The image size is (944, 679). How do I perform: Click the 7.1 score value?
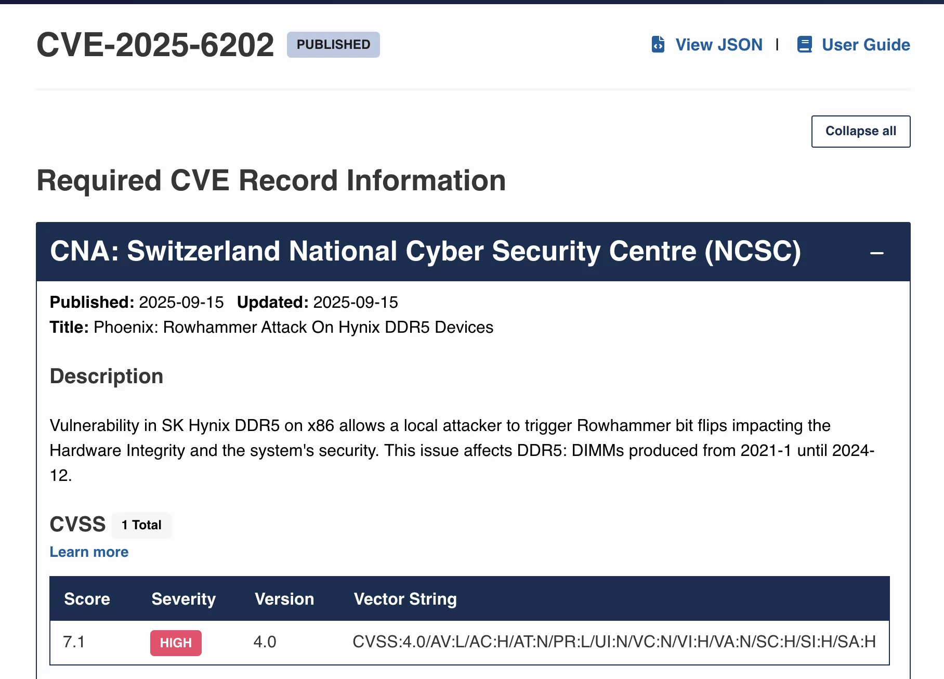pos(74,642)
